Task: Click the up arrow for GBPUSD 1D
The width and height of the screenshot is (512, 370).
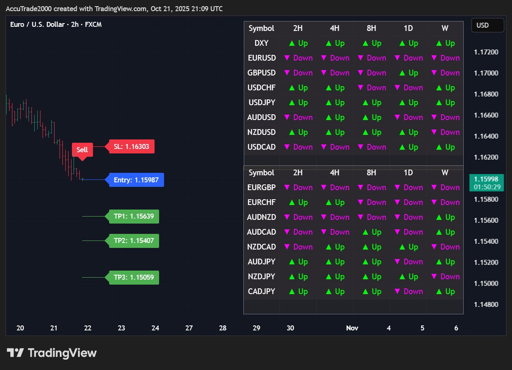Action: pyautogui.click(x=402, y=73)
